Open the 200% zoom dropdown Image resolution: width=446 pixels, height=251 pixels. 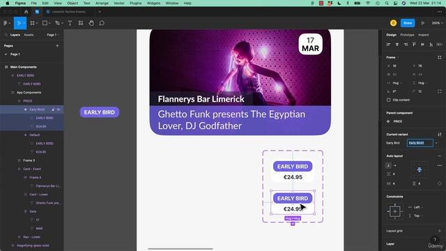pos(437,23)
